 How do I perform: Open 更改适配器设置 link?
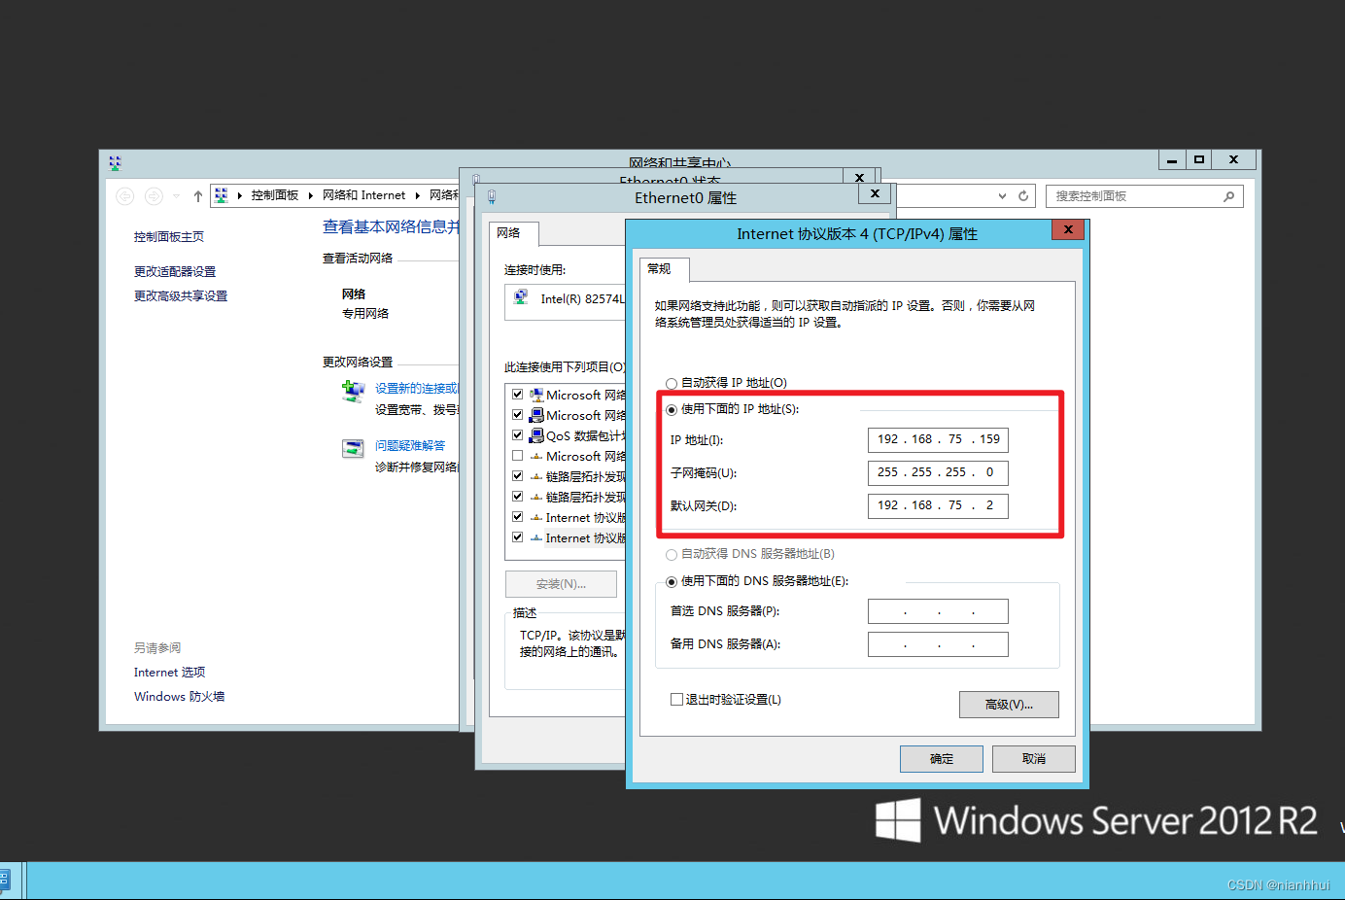(175, 272)
